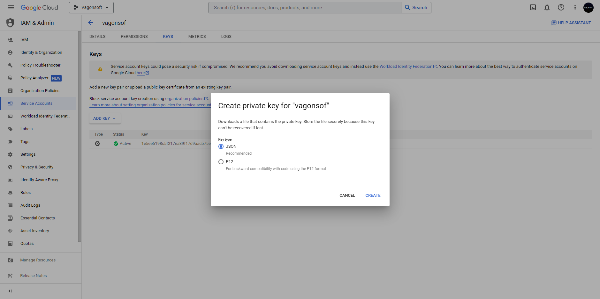
Task: Click the 'here' link in the warning banner
Action: (141, 73)
